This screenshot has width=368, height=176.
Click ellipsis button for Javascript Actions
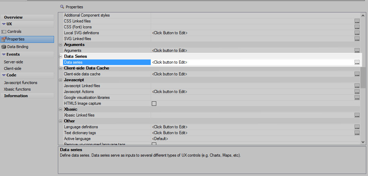[x=357, y=92]
